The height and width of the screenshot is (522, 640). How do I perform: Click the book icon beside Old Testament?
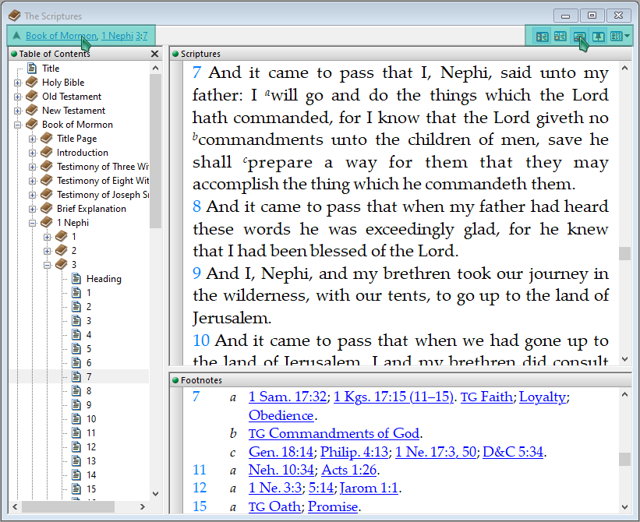click(32, 97)
